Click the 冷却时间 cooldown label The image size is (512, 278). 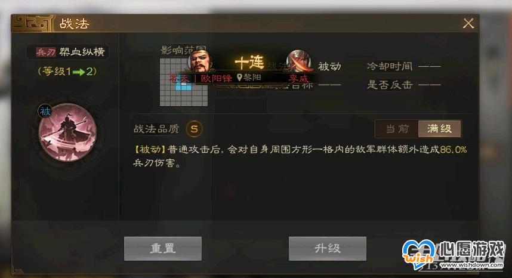[390, 66]
